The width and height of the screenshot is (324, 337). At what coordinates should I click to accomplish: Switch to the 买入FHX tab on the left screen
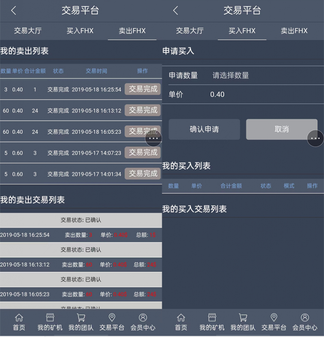pyautogui.click(x=80, y=31)
